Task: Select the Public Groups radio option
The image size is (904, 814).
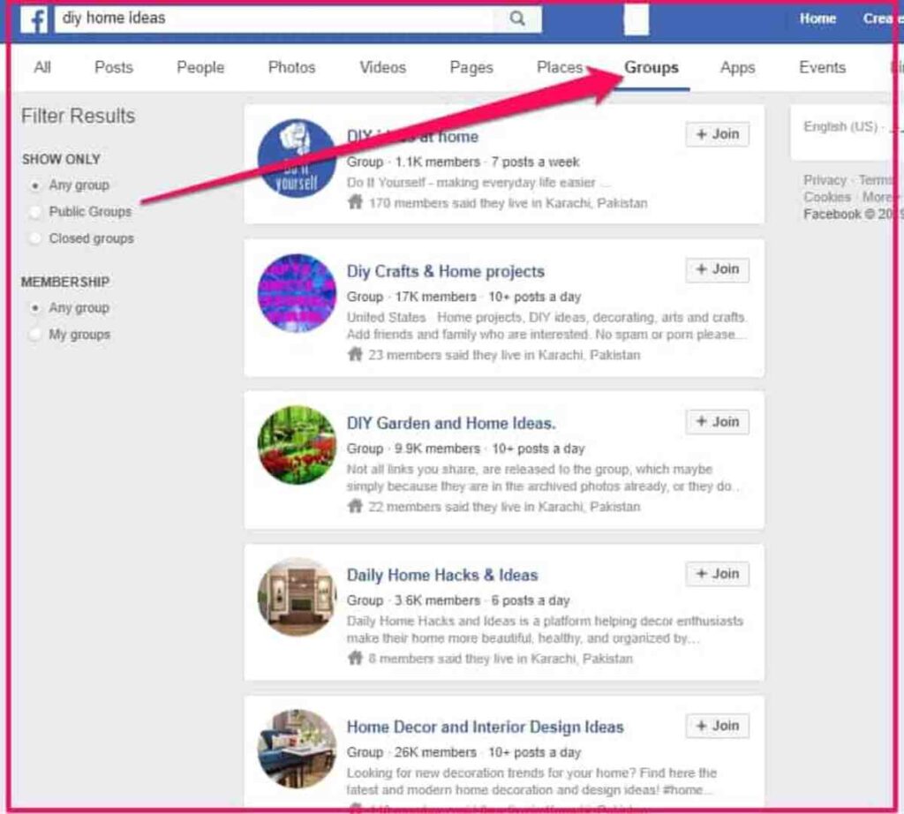Action: 35,212
